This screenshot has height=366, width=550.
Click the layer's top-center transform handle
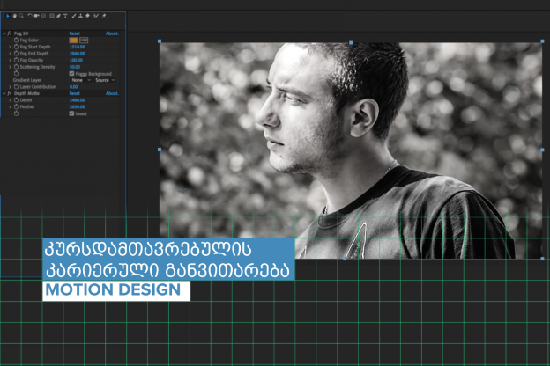click(351, 42)
